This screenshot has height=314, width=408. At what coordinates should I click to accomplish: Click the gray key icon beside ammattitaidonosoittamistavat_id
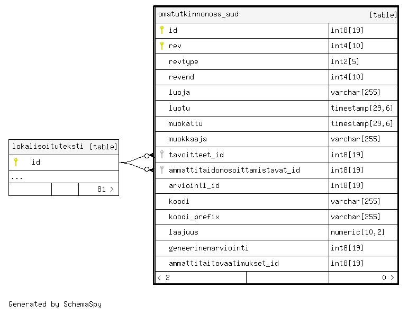(162, 170)
